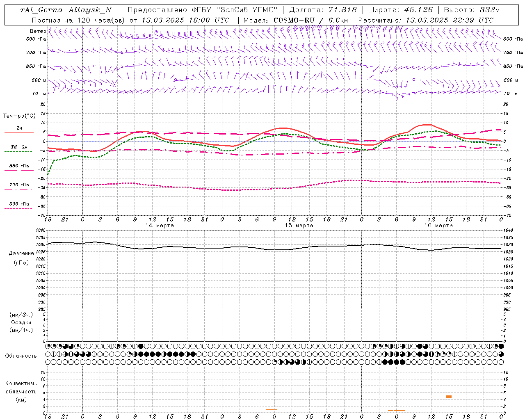Select the left-side "700 гПа" wind level label
The height and width of the screenshot is (420, 525).
(36, 52)
